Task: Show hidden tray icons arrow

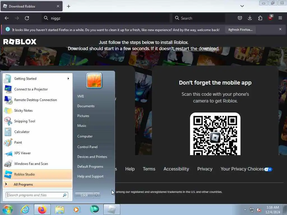Action: point(245,210)
